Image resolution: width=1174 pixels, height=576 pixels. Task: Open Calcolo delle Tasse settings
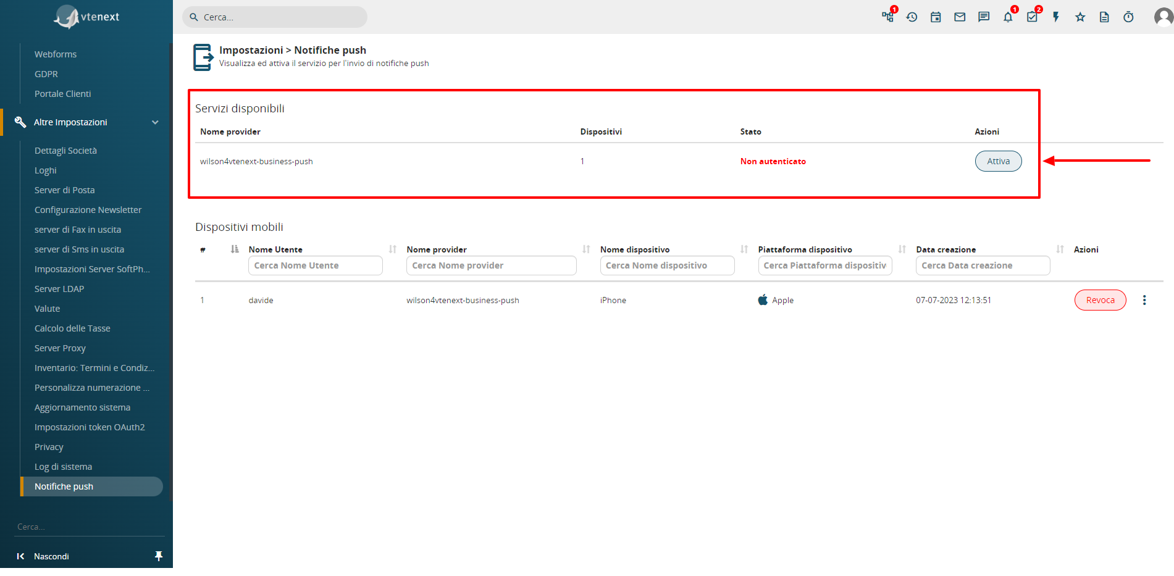(72, 328)
